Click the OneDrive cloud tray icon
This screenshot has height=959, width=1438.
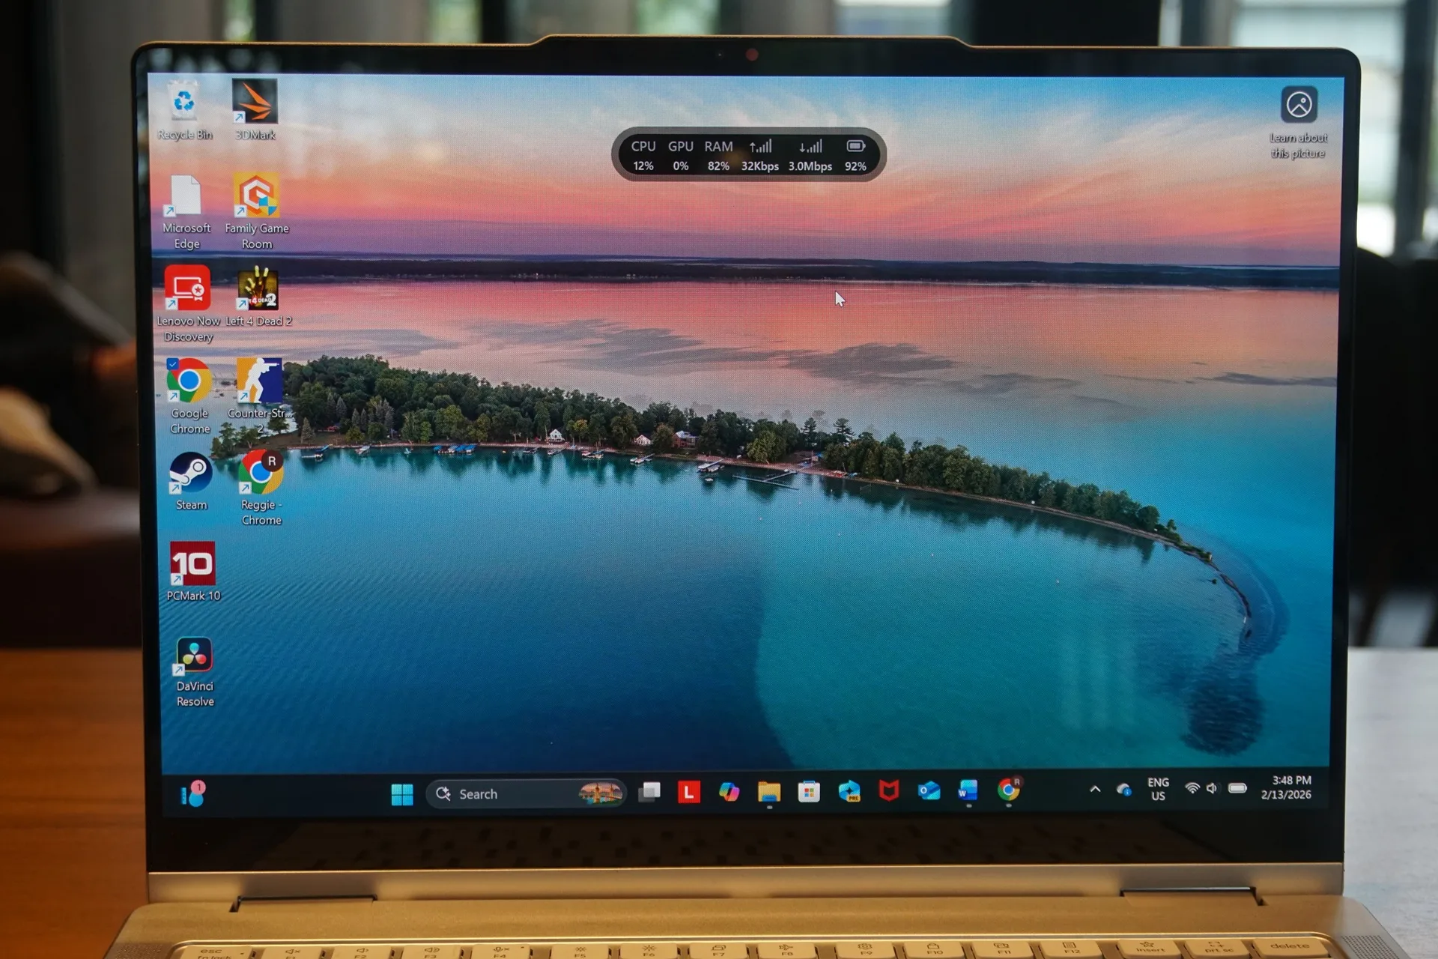(x=1123, y=789)
